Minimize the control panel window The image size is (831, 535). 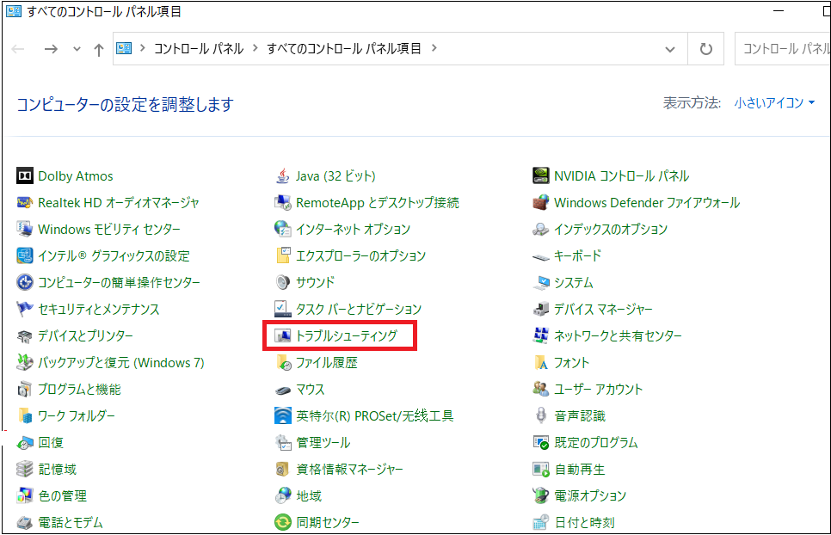pyautogui.click(x=778, y=10)
